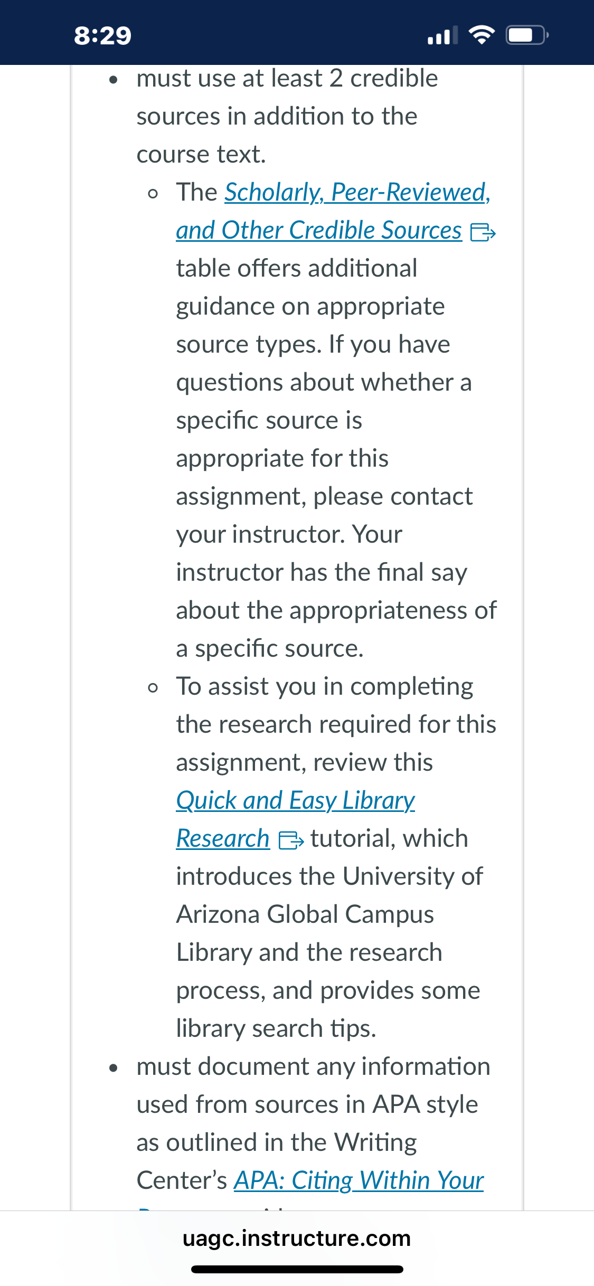Tap the "Arizona Global Campus" text line
The height and width of the screenshot is (1286, 594).
click(x=305, y=914)
